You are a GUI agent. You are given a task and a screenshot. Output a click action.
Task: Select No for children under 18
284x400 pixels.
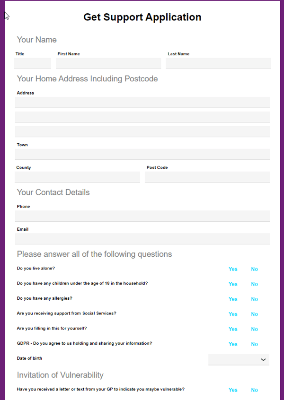(x=254, y=284)
